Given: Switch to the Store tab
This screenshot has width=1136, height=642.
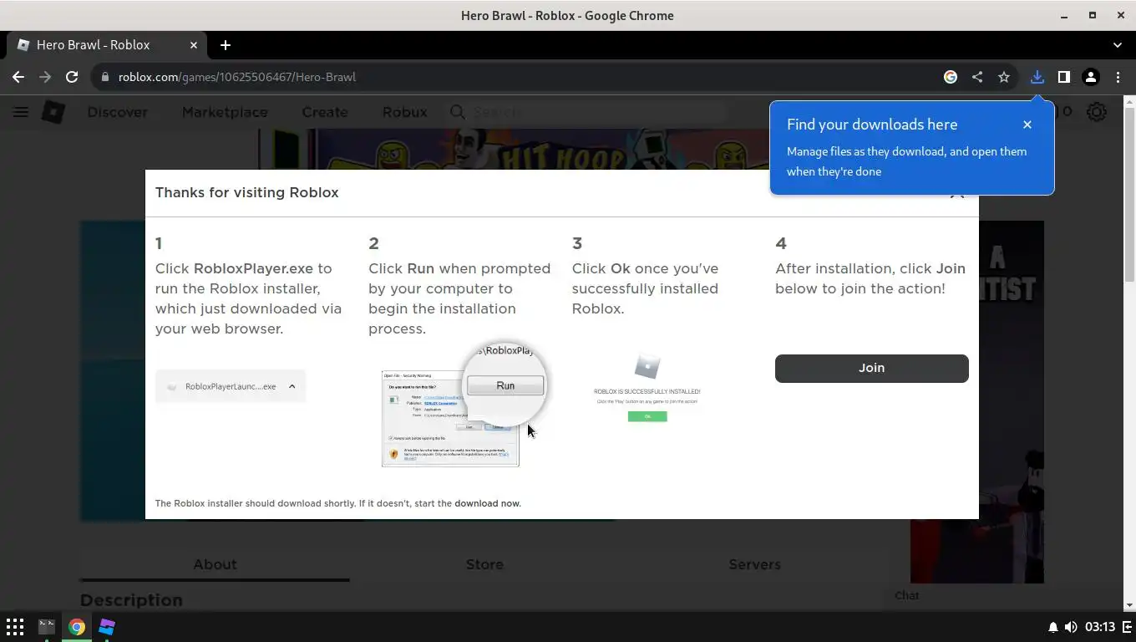Looking at the screenshot, I should 484,564.
